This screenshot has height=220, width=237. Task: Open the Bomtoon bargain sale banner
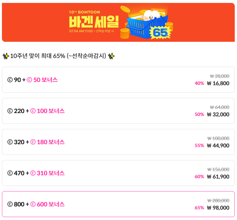118,22
